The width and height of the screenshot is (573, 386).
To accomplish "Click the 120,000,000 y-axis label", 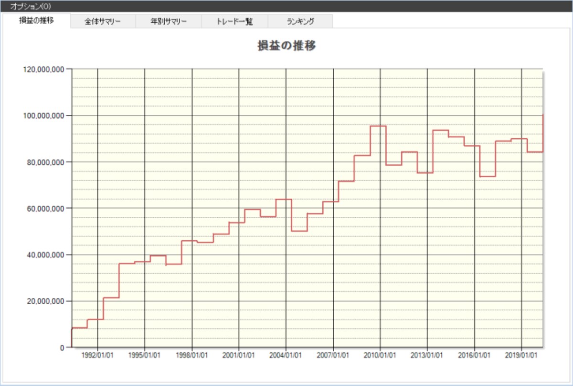I will pyautogui.click(x=43, y=69).
